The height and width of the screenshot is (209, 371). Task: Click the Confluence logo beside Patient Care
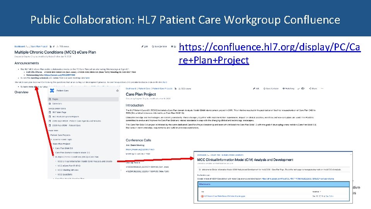click(52, 91)
